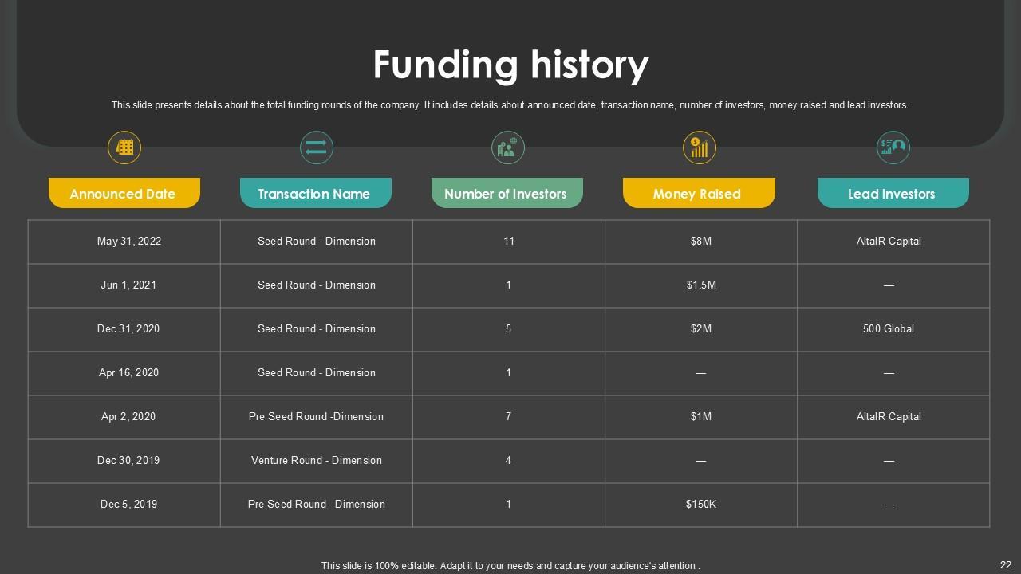
Task: Click the coin chart icon above Money Raised
Action: coord(699,147)
